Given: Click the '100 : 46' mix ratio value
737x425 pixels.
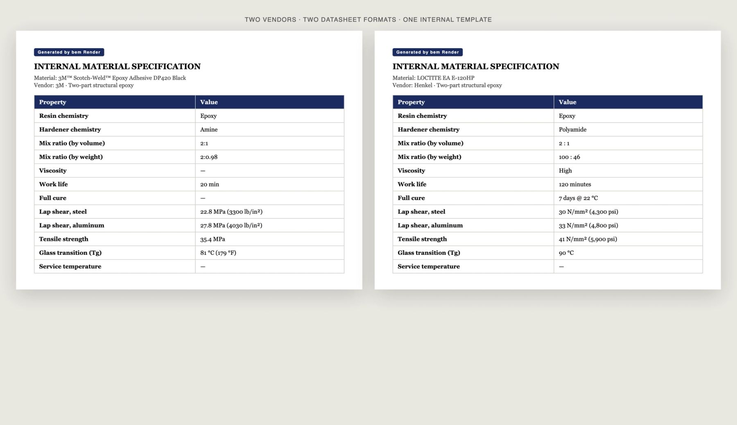Looking at the screenshot, I should [569, 157].
